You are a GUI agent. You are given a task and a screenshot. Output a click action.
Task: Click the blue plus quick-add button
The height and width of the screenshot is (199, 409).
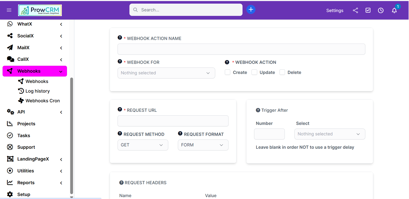(251, 10)
